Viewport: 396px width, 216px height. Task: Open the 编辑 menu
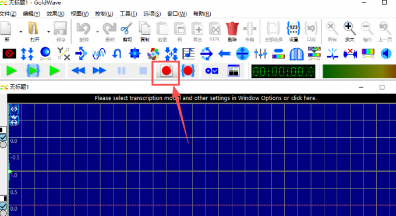[31, 14]
